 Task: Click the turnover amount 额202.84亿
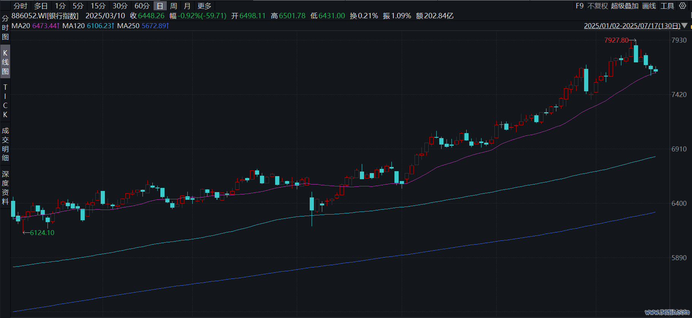[x=435, y=16]
